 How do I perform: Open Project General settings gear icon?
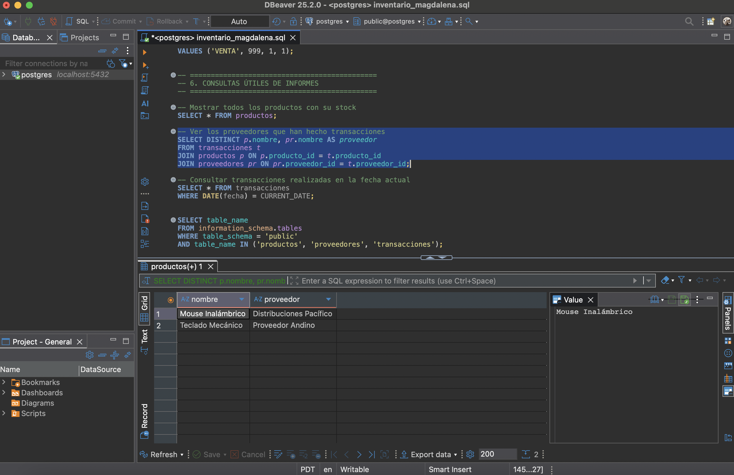(90, 355)
